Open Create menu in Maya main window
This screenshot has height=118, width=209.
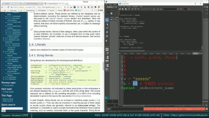(115, 4)
